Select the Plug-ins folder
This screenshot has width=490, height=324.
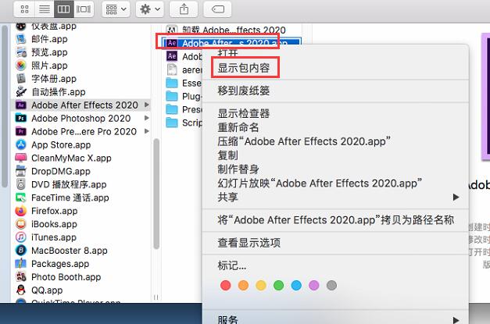coord(184,96)
